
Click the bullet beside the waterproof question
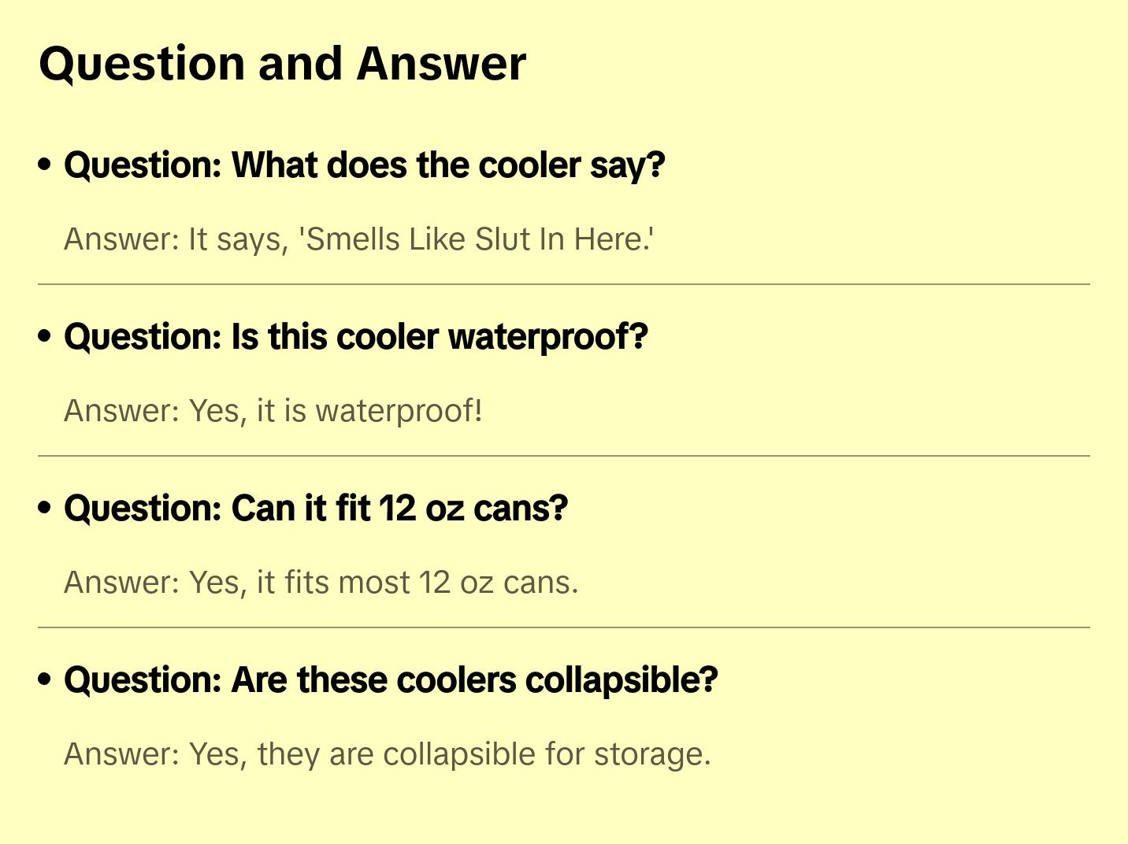point(45,336)
